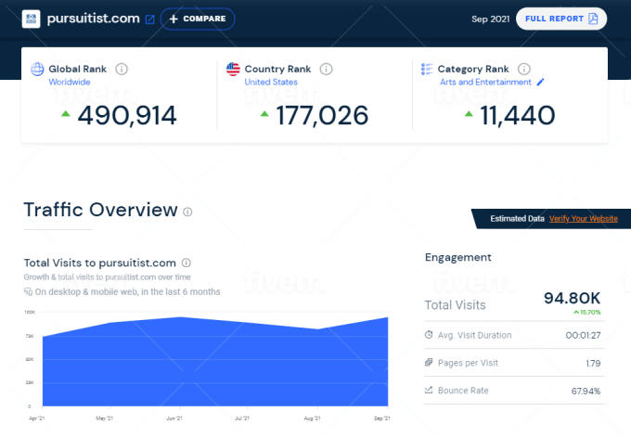Click the desktop & mobile web device icon
The height and width of the screenshot is (437, 631).
28,291
